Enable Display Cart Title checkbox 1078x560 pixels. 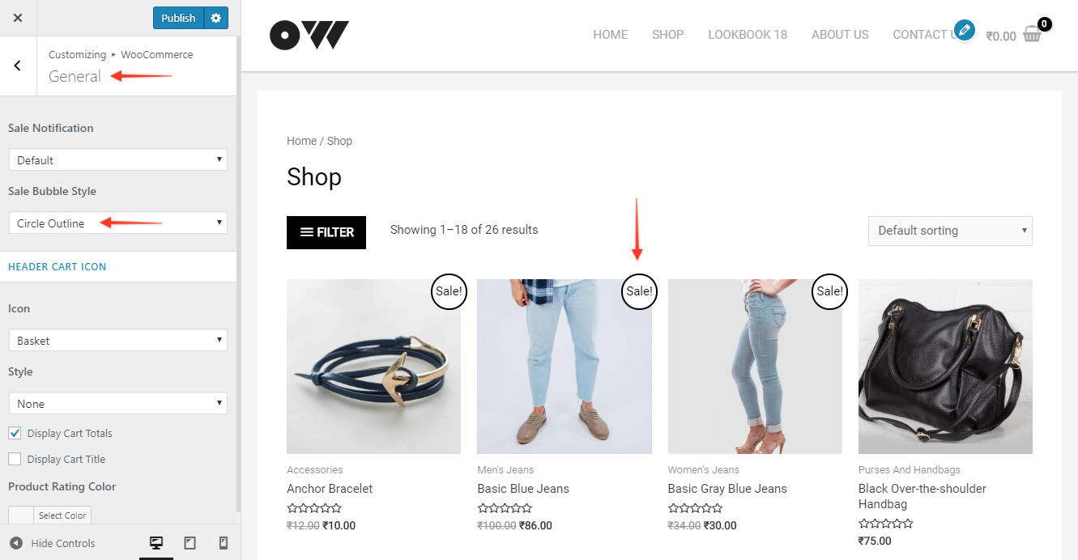(15, 459)
